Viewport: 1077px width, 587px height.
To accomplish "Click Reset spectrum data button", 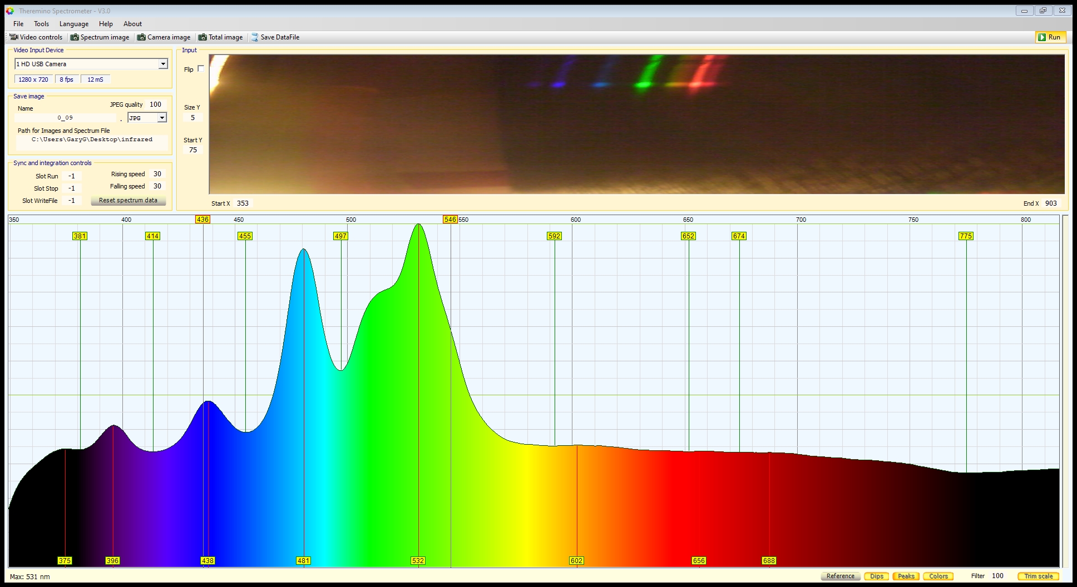I will tap(128, 200).
